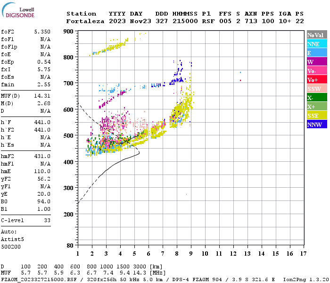330x283 pixels.
Task: Click MUF value 14.3 for 3000 km
Action: click(x=140, y=273)
